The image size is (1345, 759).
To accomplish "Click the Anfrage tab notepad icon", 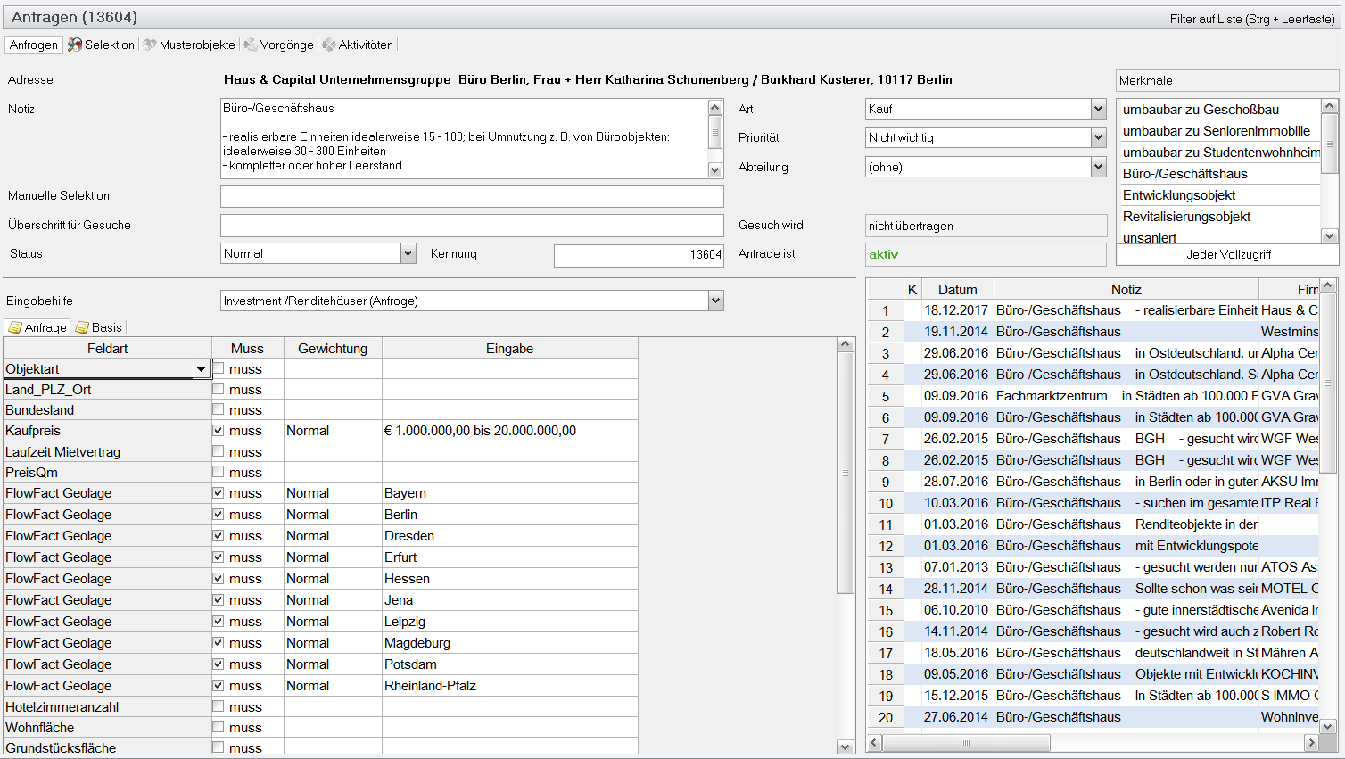I will [15, 327].
